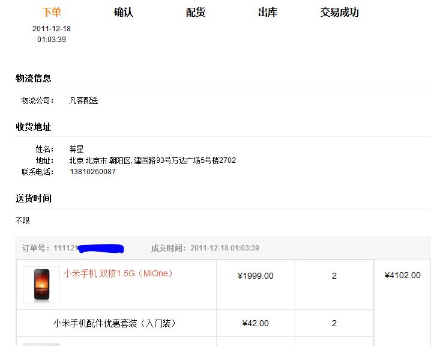Open the 小米手机 双核1.5G (MiOne) product link
Viewport: 431px width, 346px height.
(x=118, y=273)
